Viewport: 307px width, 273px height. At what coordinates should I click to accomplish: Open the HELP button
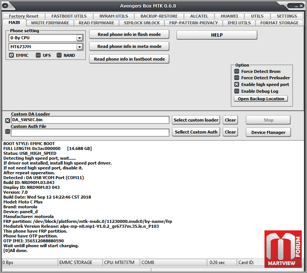tap(217, 35)
